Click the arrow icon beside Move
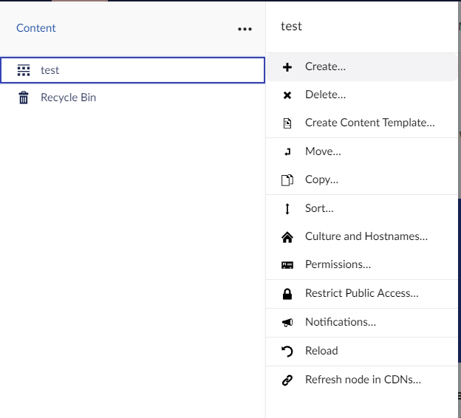The height and width of the screenshot is (418, 461). [x=287, y=152]
